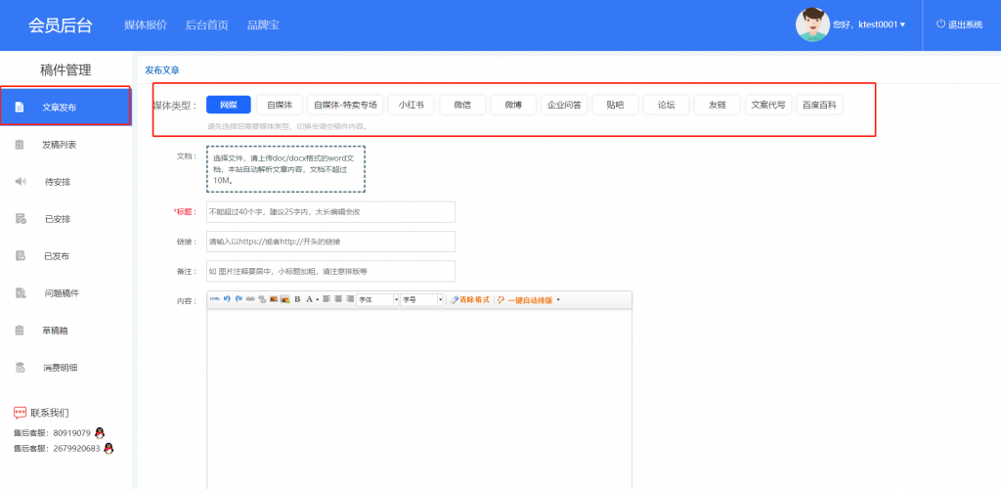The height and width of the screenshot is (489, 1001).
Task: Click the power icon beside 退出系统
Action: [x=940, y=24]
